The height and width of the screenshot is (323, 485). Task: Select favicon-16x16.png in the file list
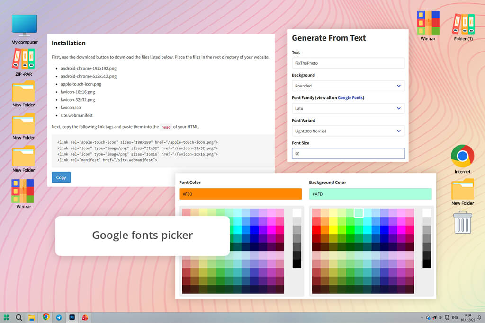point(78,92)
